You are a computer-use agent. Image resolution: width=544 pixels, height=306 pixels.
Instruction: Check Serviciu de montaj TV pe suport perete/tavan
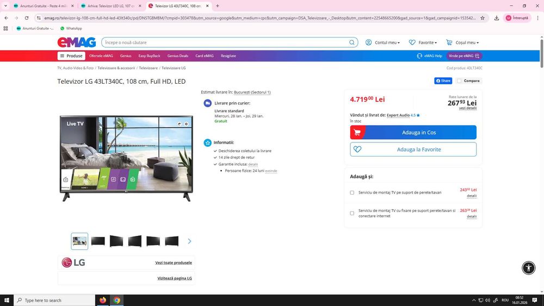tap(352, 192)
